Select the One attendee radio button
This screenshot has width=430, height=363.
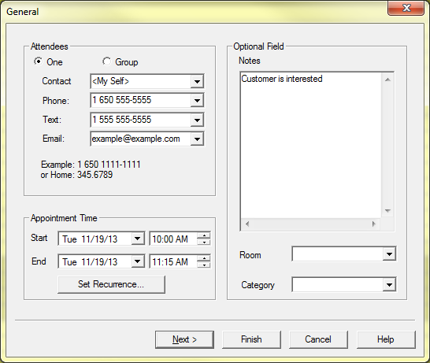tap(39, 61)
